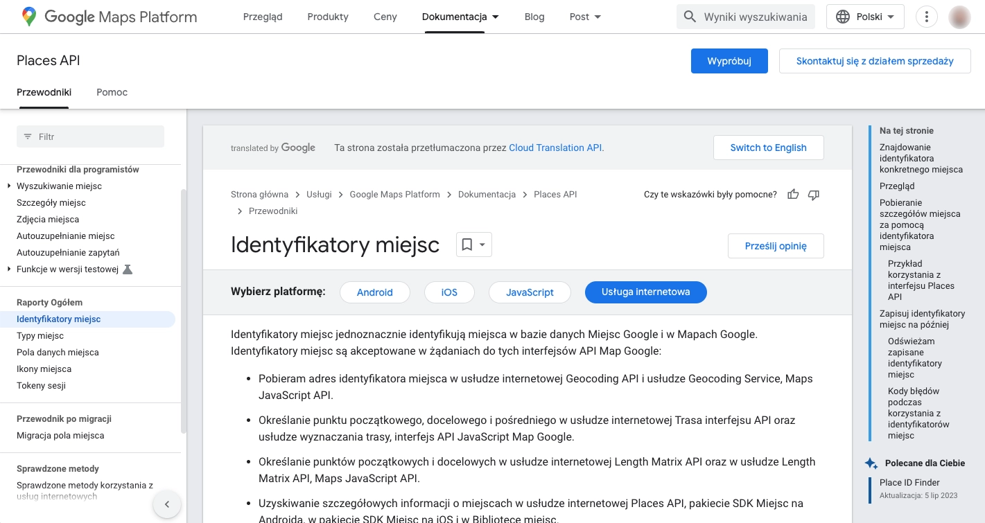Open the Ceny menu item
985x523 pixels.
(385, 17)
